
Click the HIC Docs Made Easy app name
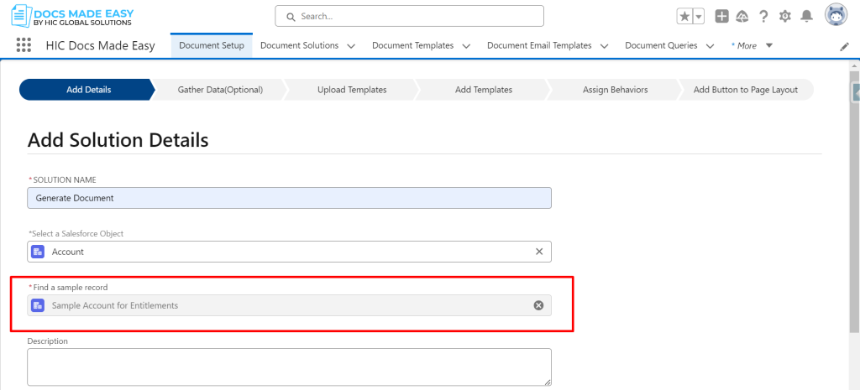pos(101,46)
